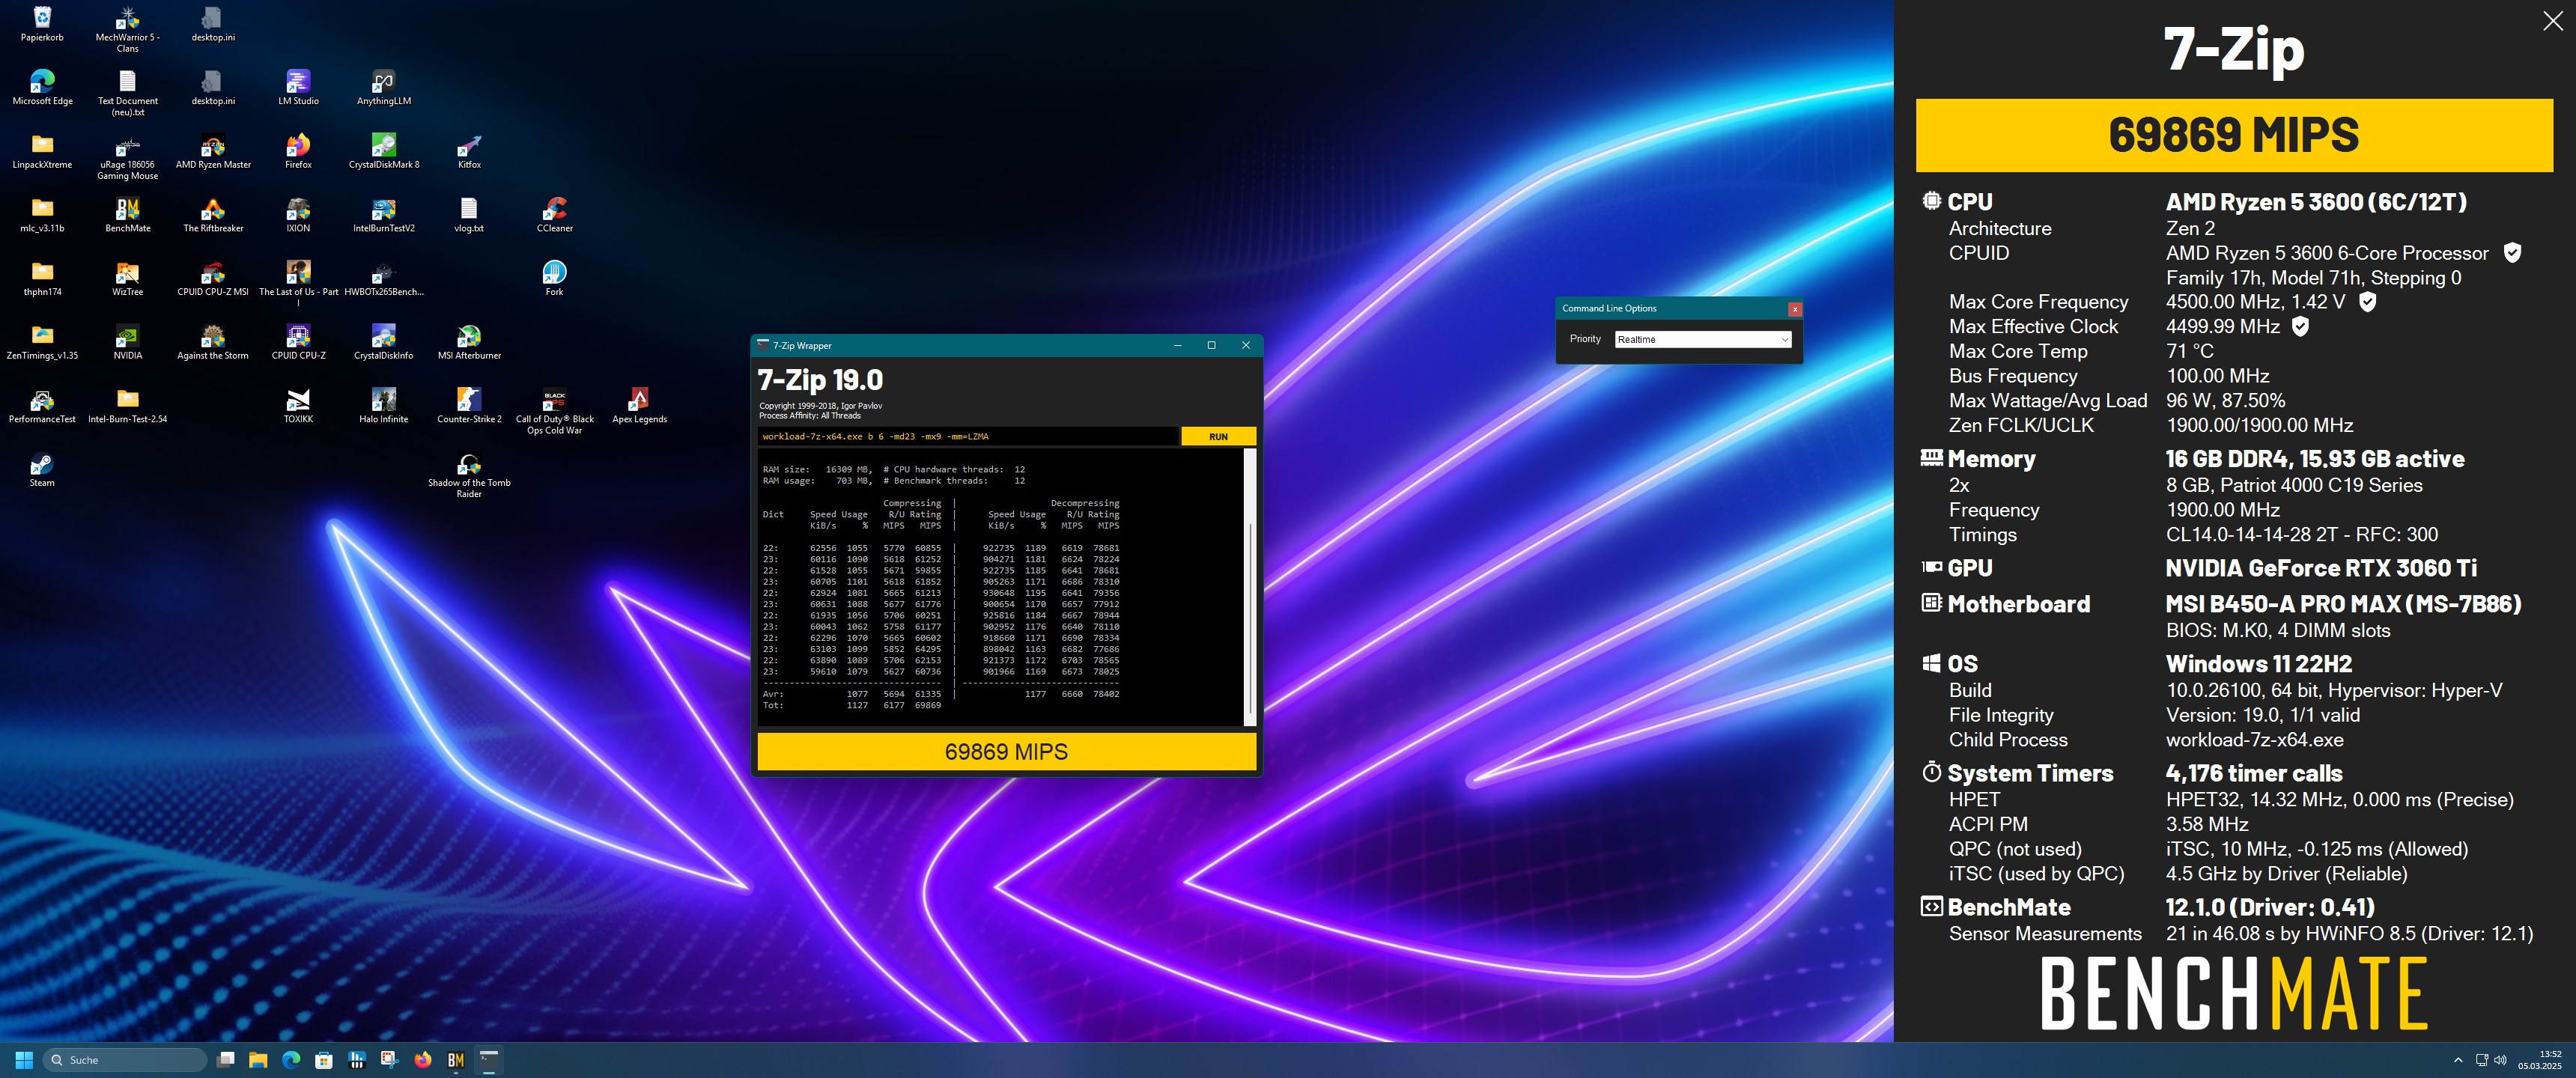Screen dimensions: 2576x1078
Task: Open File Explorer from the taskbar
Action: pos(258,1060)
